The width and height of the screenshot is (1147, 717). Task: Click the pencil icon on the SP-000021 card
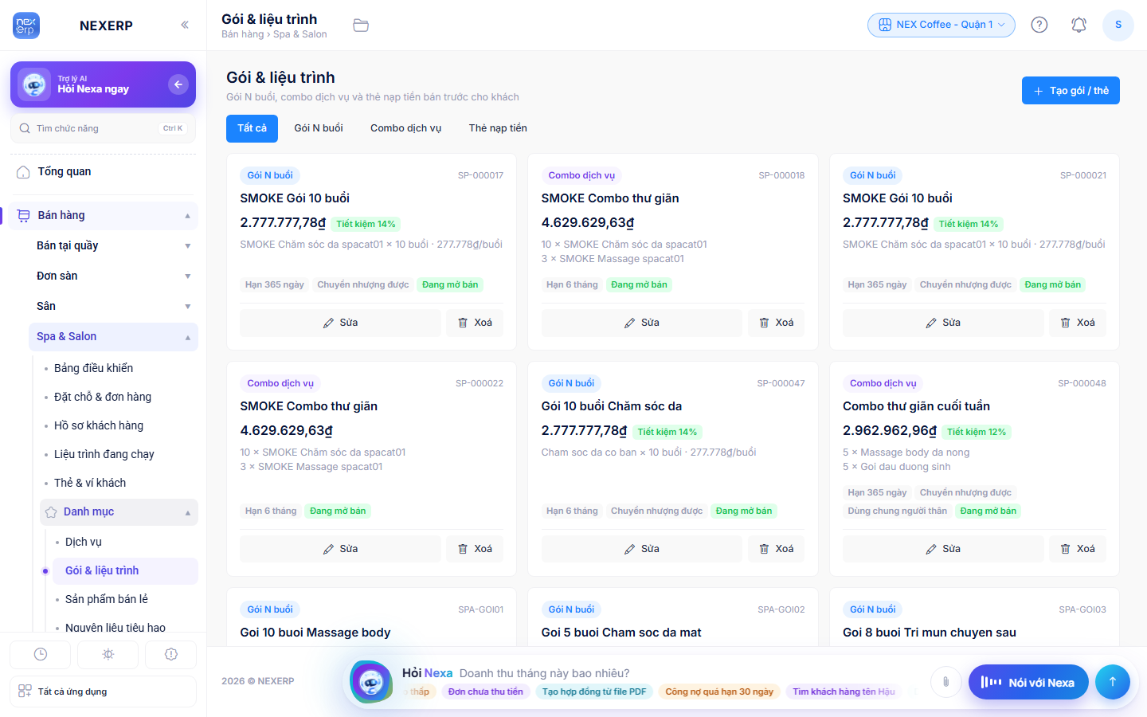pos(931,323)
